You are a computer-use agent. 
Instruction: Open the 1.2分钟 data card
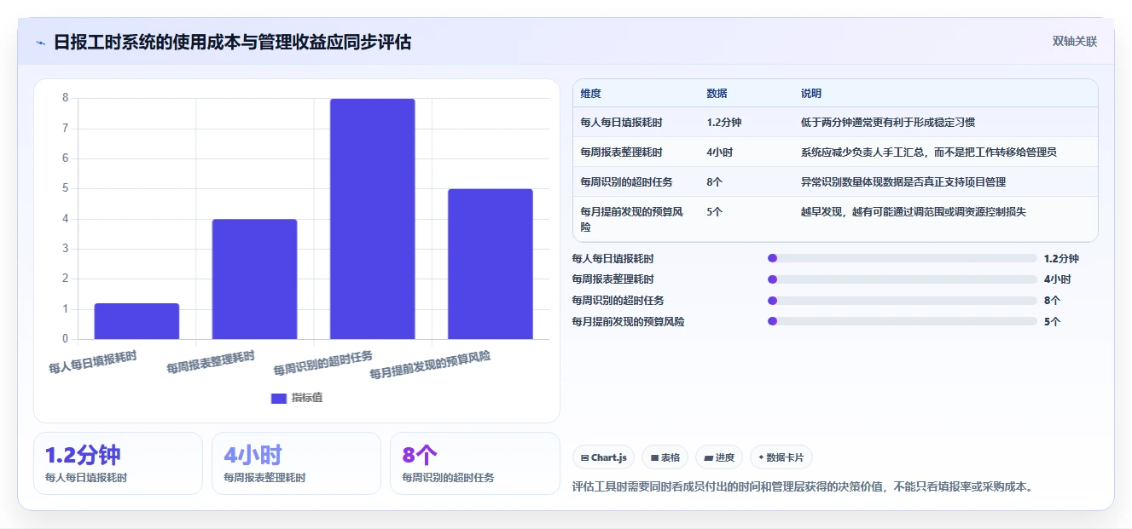point(118,463)
